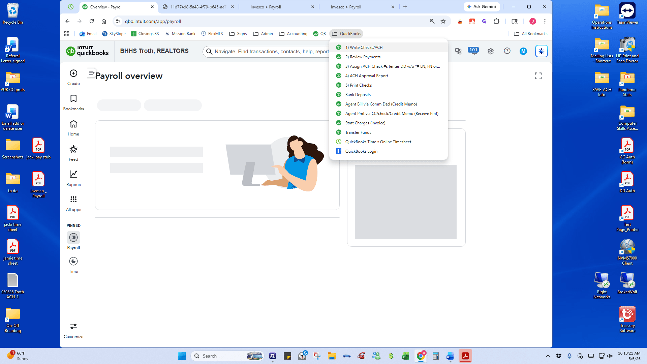Open the Mission Bank bookmark
The height and width of the screenshot is (364, 647).
[180, 34]
